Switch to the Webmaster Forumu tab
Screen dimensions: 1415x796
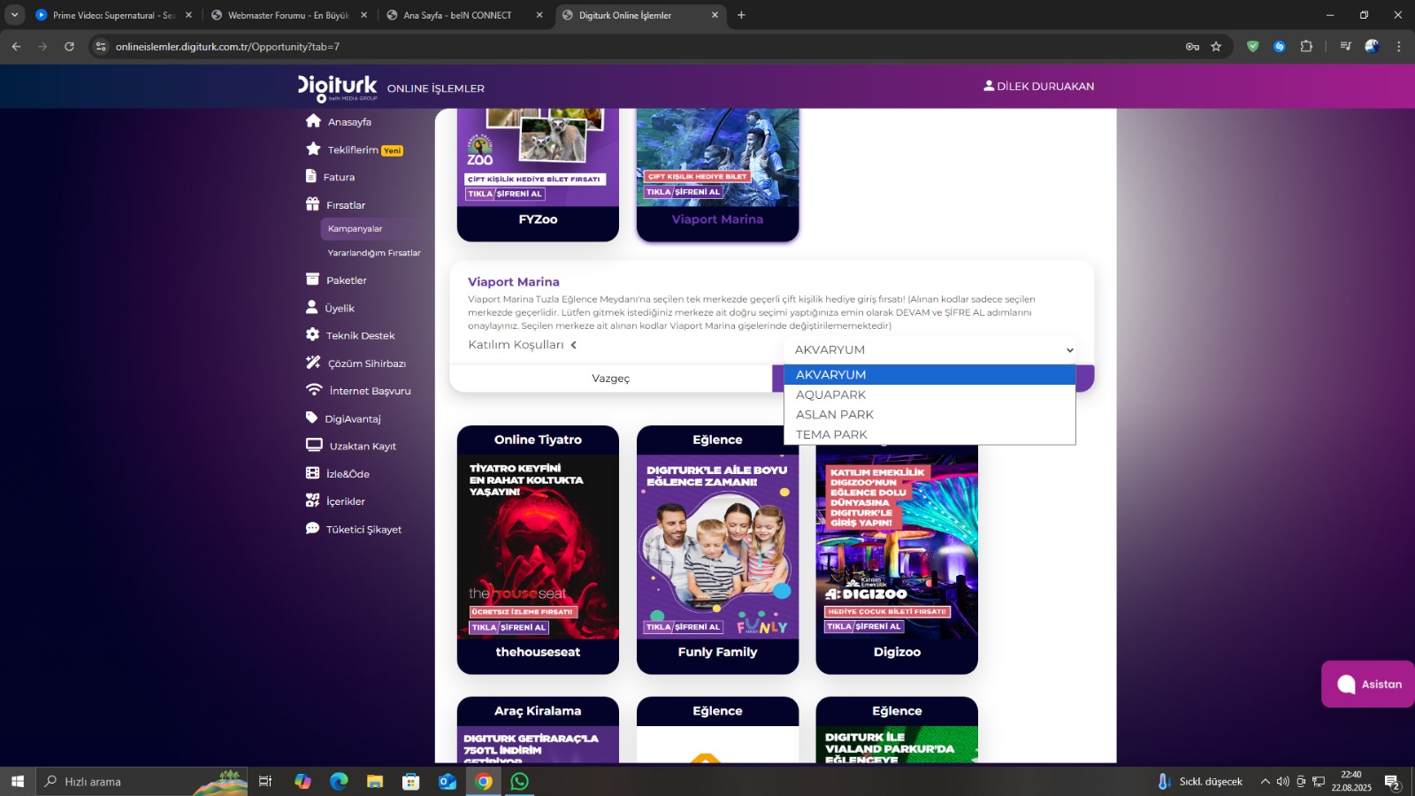click(287, 15)
